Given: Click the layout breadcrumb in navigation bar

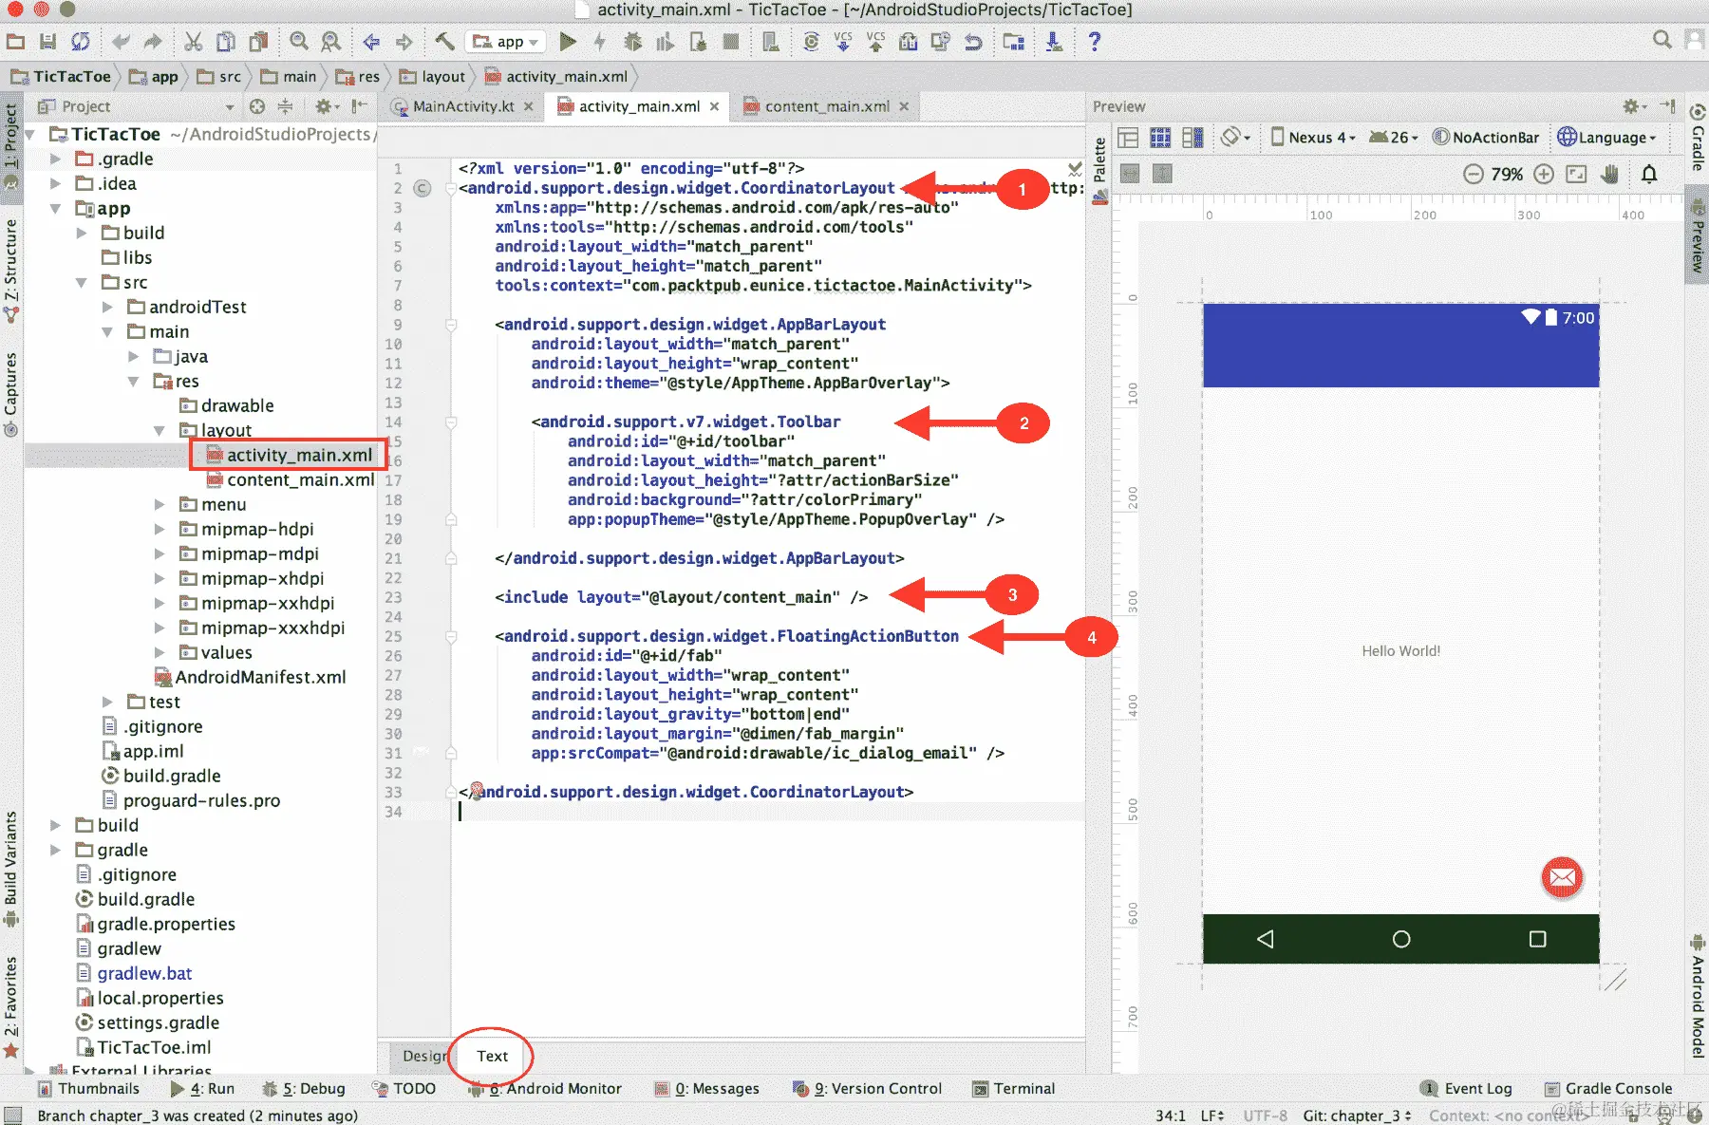Looking at the screenshot, I should [x=433, y=77].
